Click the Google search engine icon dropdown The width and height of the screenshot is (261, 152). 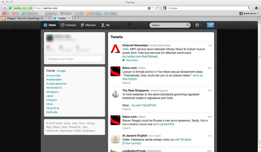[165, 8]
